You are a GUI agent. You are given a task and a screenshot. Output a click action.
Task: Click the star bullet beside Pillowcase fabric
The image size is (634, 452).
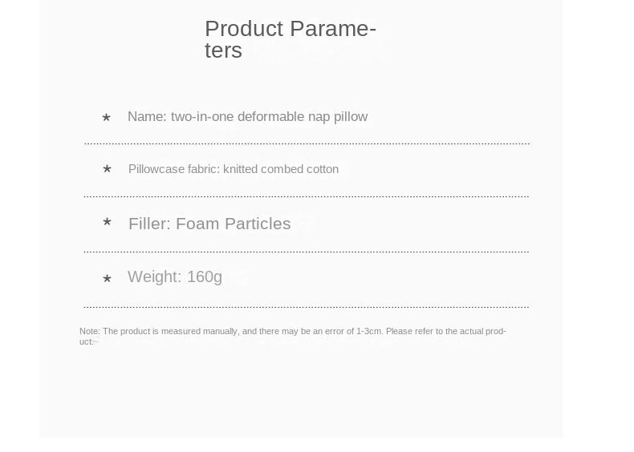coord(107,169)
